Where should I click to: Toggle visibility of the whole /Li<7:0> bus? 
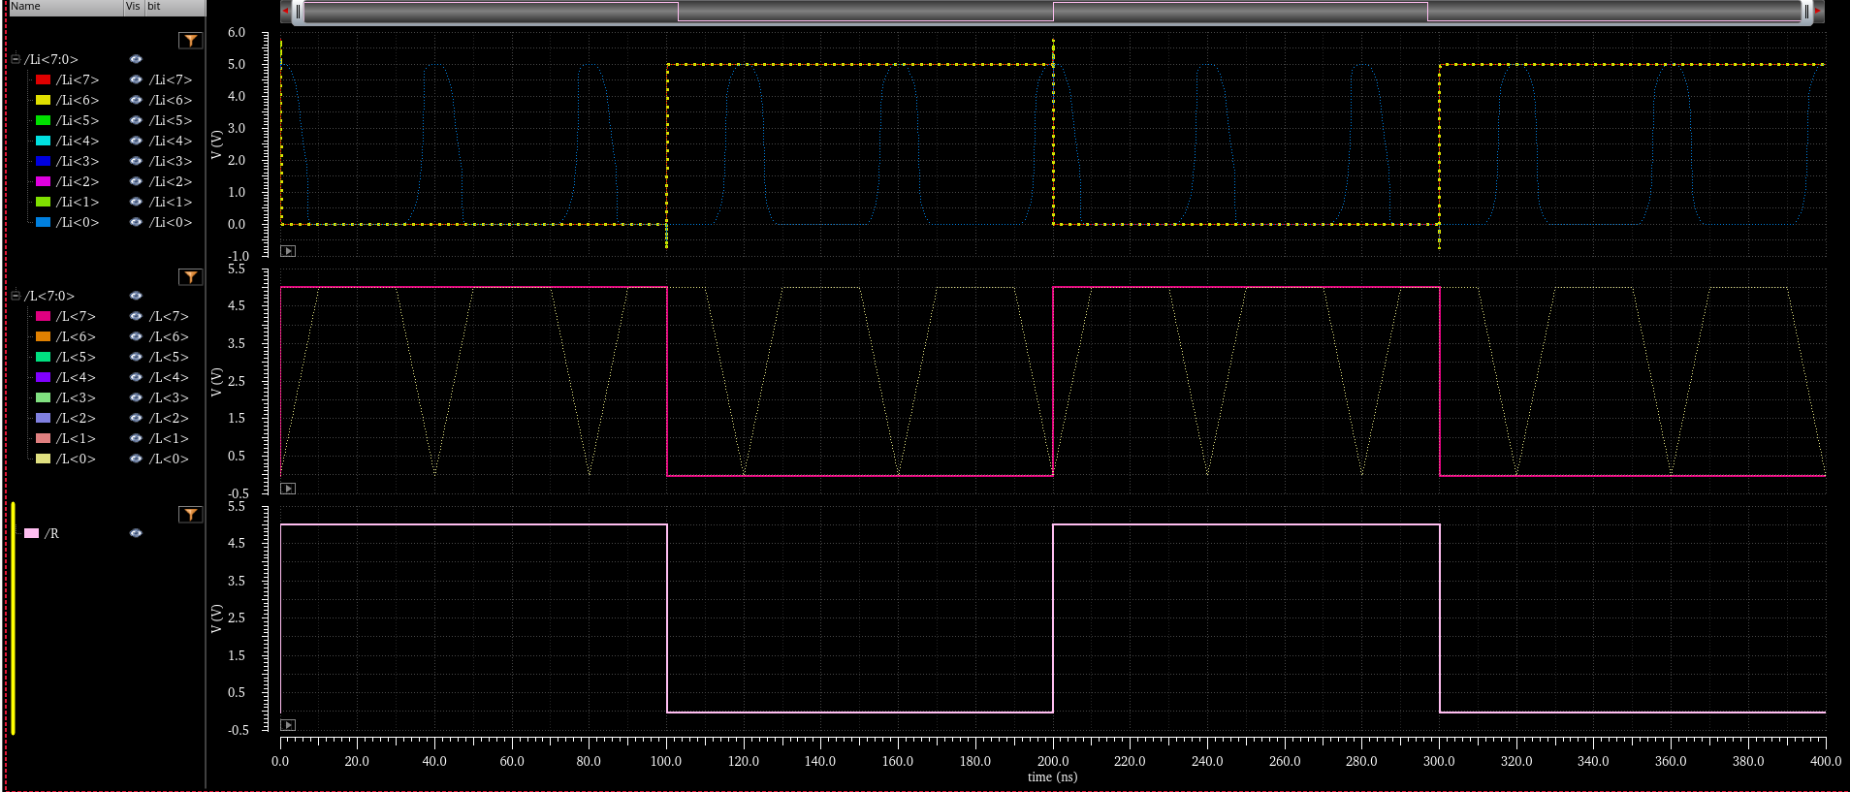pos(136,59)
